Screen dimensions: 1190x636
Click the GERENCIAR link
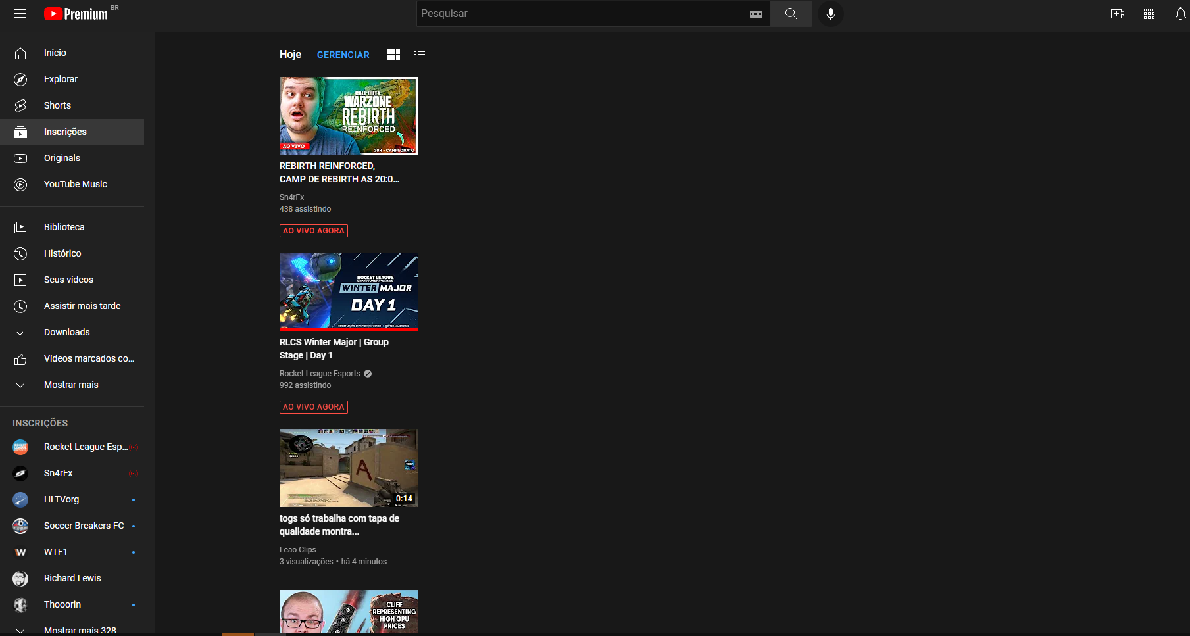pos(343,55)
